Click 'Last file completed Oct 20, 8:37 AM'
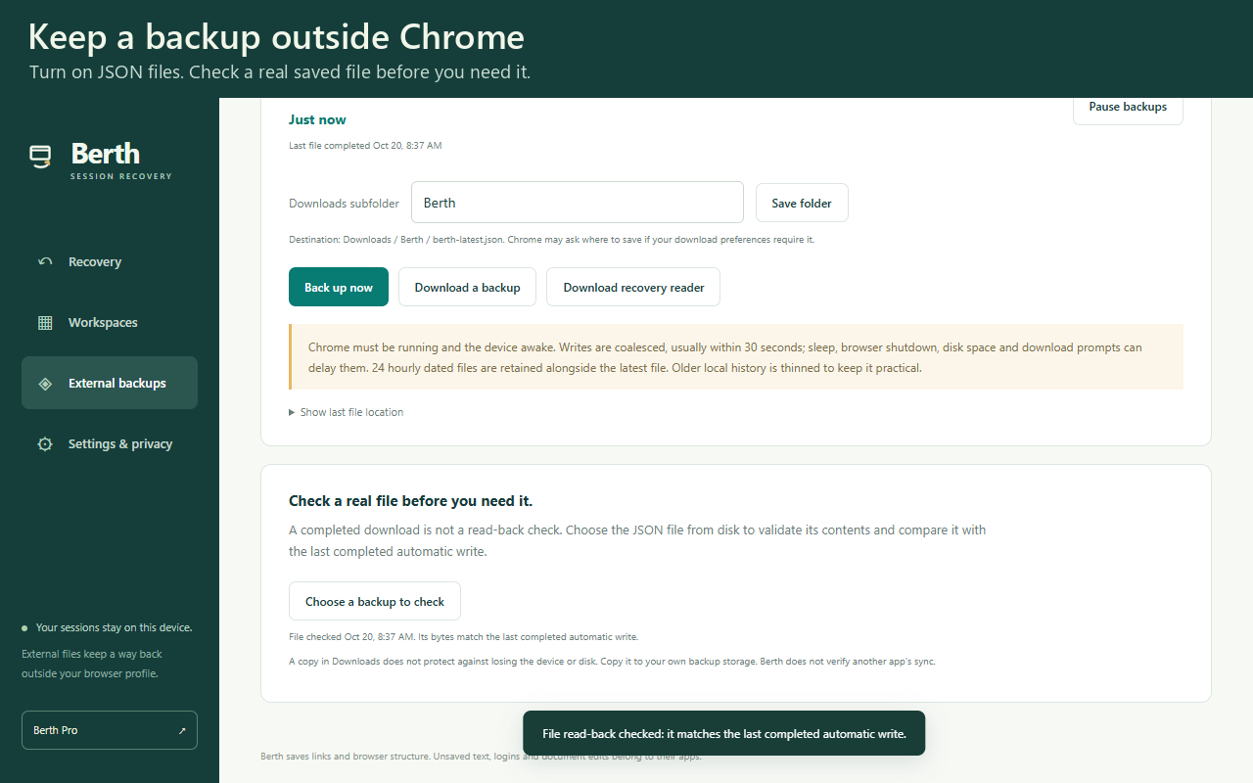The height and width of the screenshot is (783, 1253). click(365, 146)
